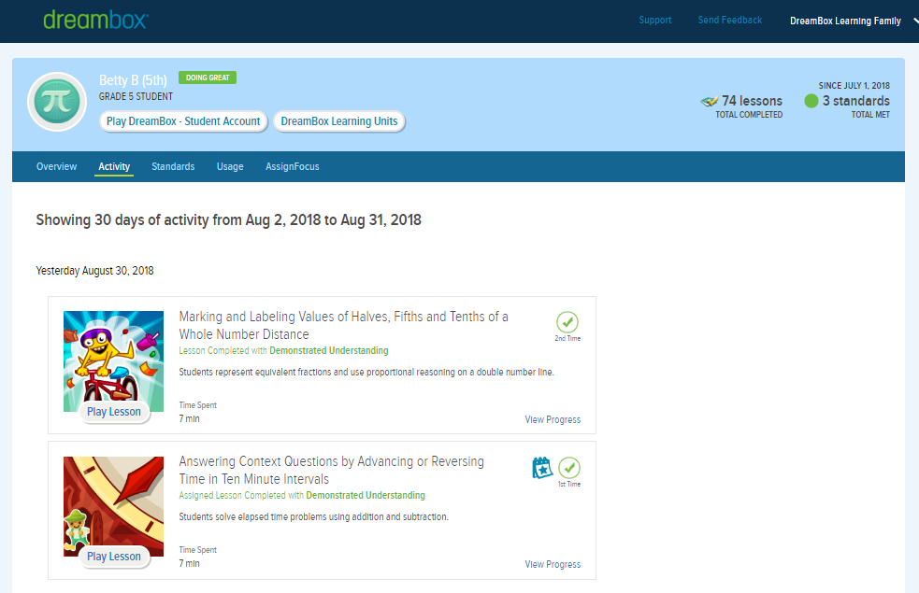Click the checkmark icon labeled 1st Time

click(x=568, y=467)
